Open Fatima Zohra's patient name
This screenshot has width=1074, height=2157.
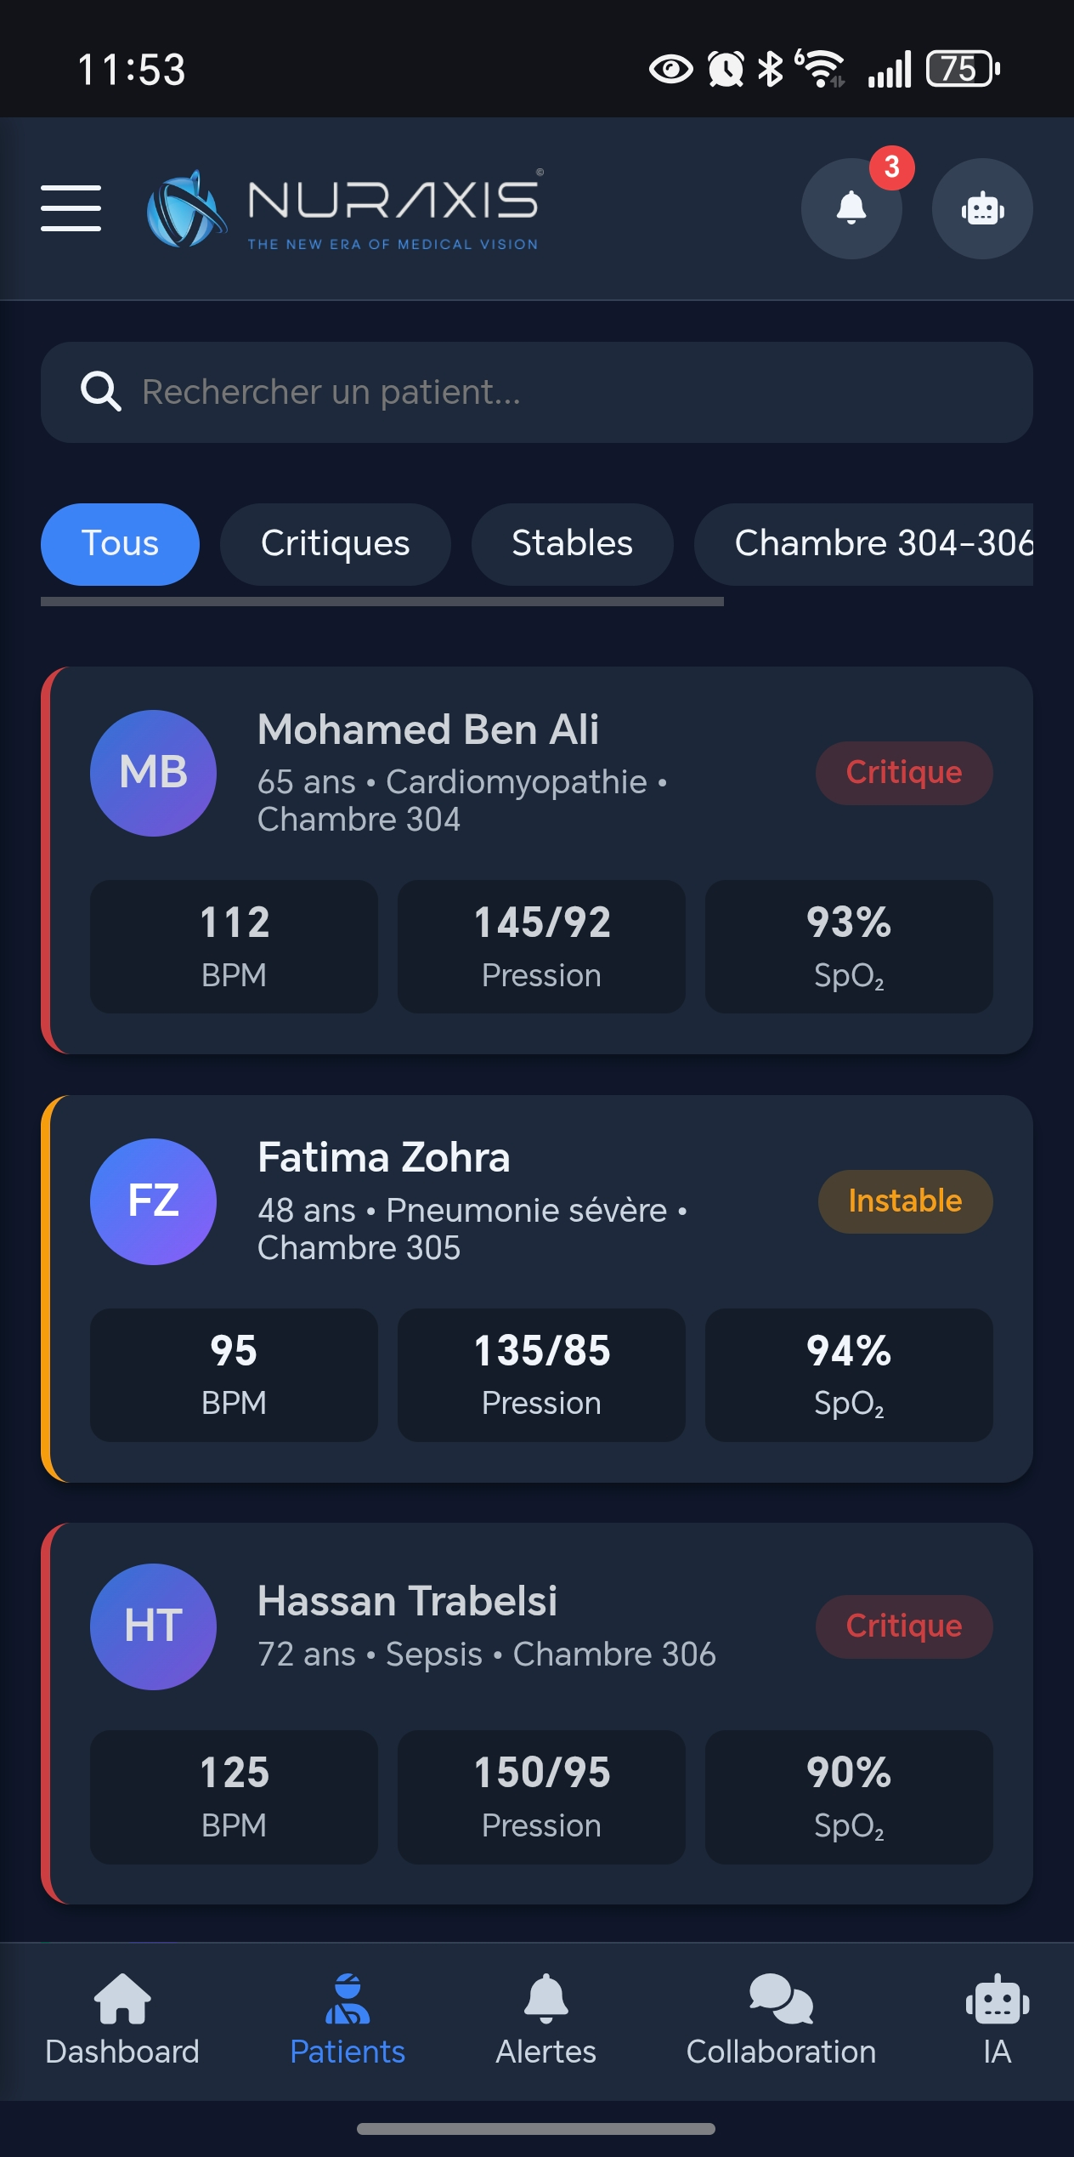click(x=384, y=1158)
